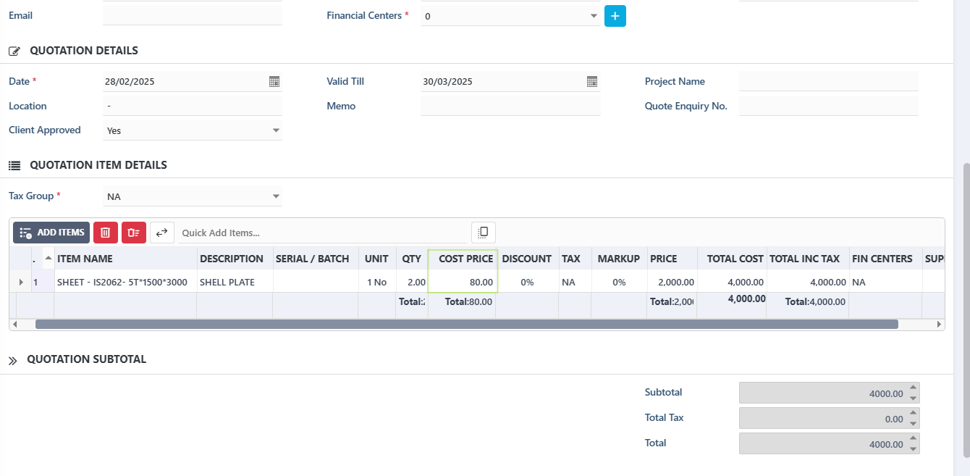The width and height of the screenshot is (970, 476).
Task: Expand the Financial Centers dropdown
Action: 594,16
